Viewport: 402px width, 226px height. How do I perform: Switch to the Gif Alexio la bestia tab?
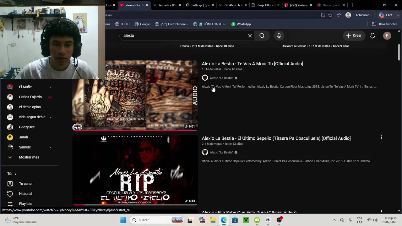coord(233,5)
